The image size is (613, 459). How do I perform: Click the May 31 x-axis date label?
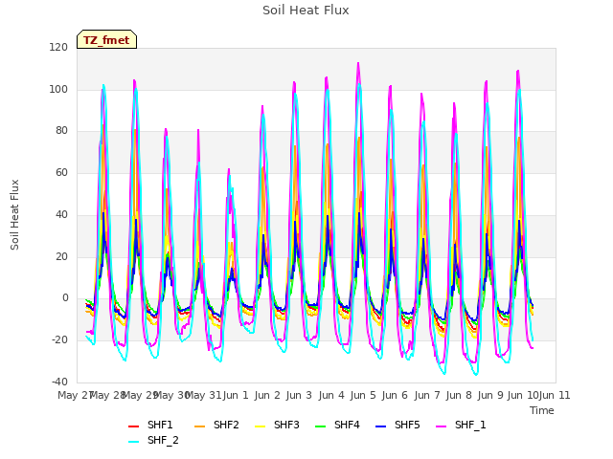(203, 395)
